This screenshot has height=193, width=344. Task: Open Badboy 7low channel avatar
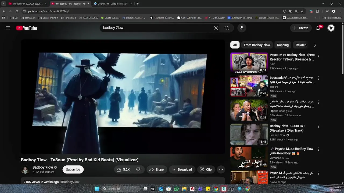25,169
